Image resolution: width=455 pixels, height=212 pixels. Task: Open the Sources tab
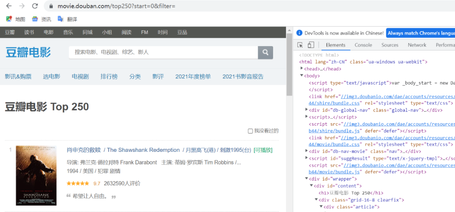click(x=390, y=45)
